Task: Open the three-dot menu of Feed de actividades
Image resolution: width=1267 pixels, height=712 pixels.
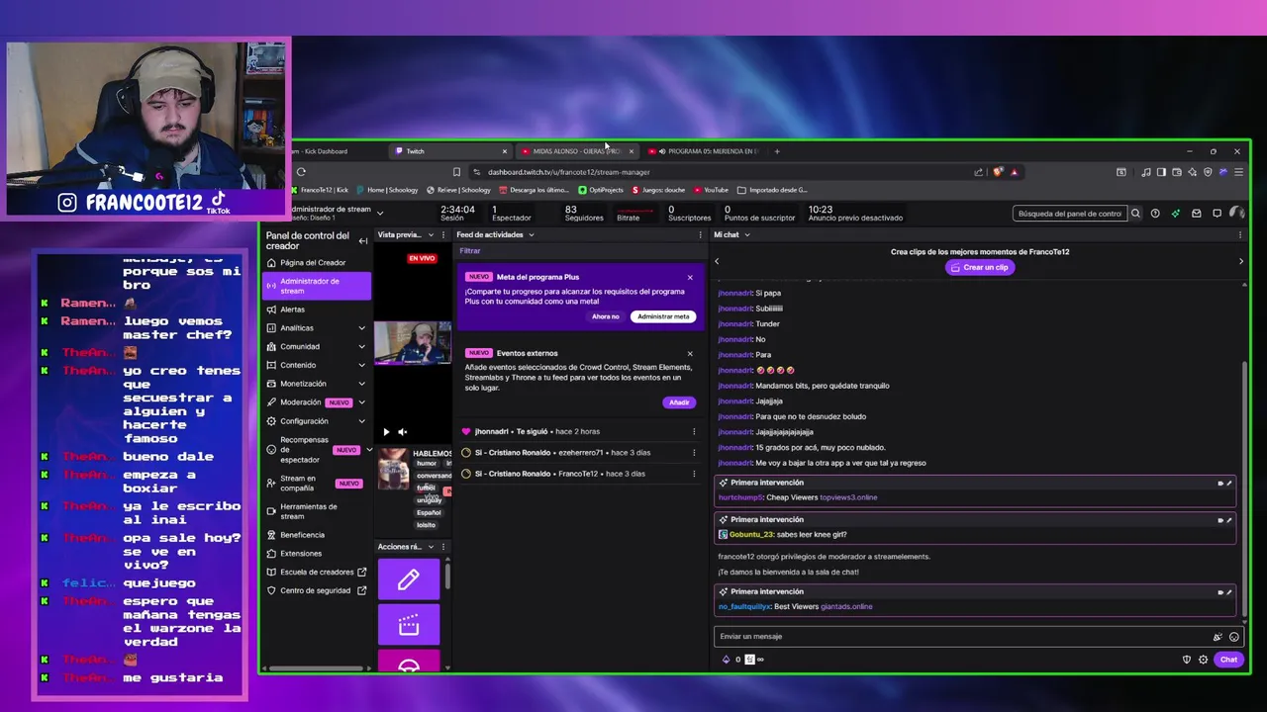Action: coord(701,234)
